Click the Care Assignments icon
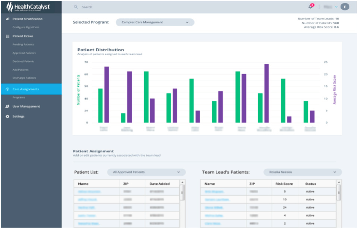Viewport: 358px width, 229px height. click(7, 89)
